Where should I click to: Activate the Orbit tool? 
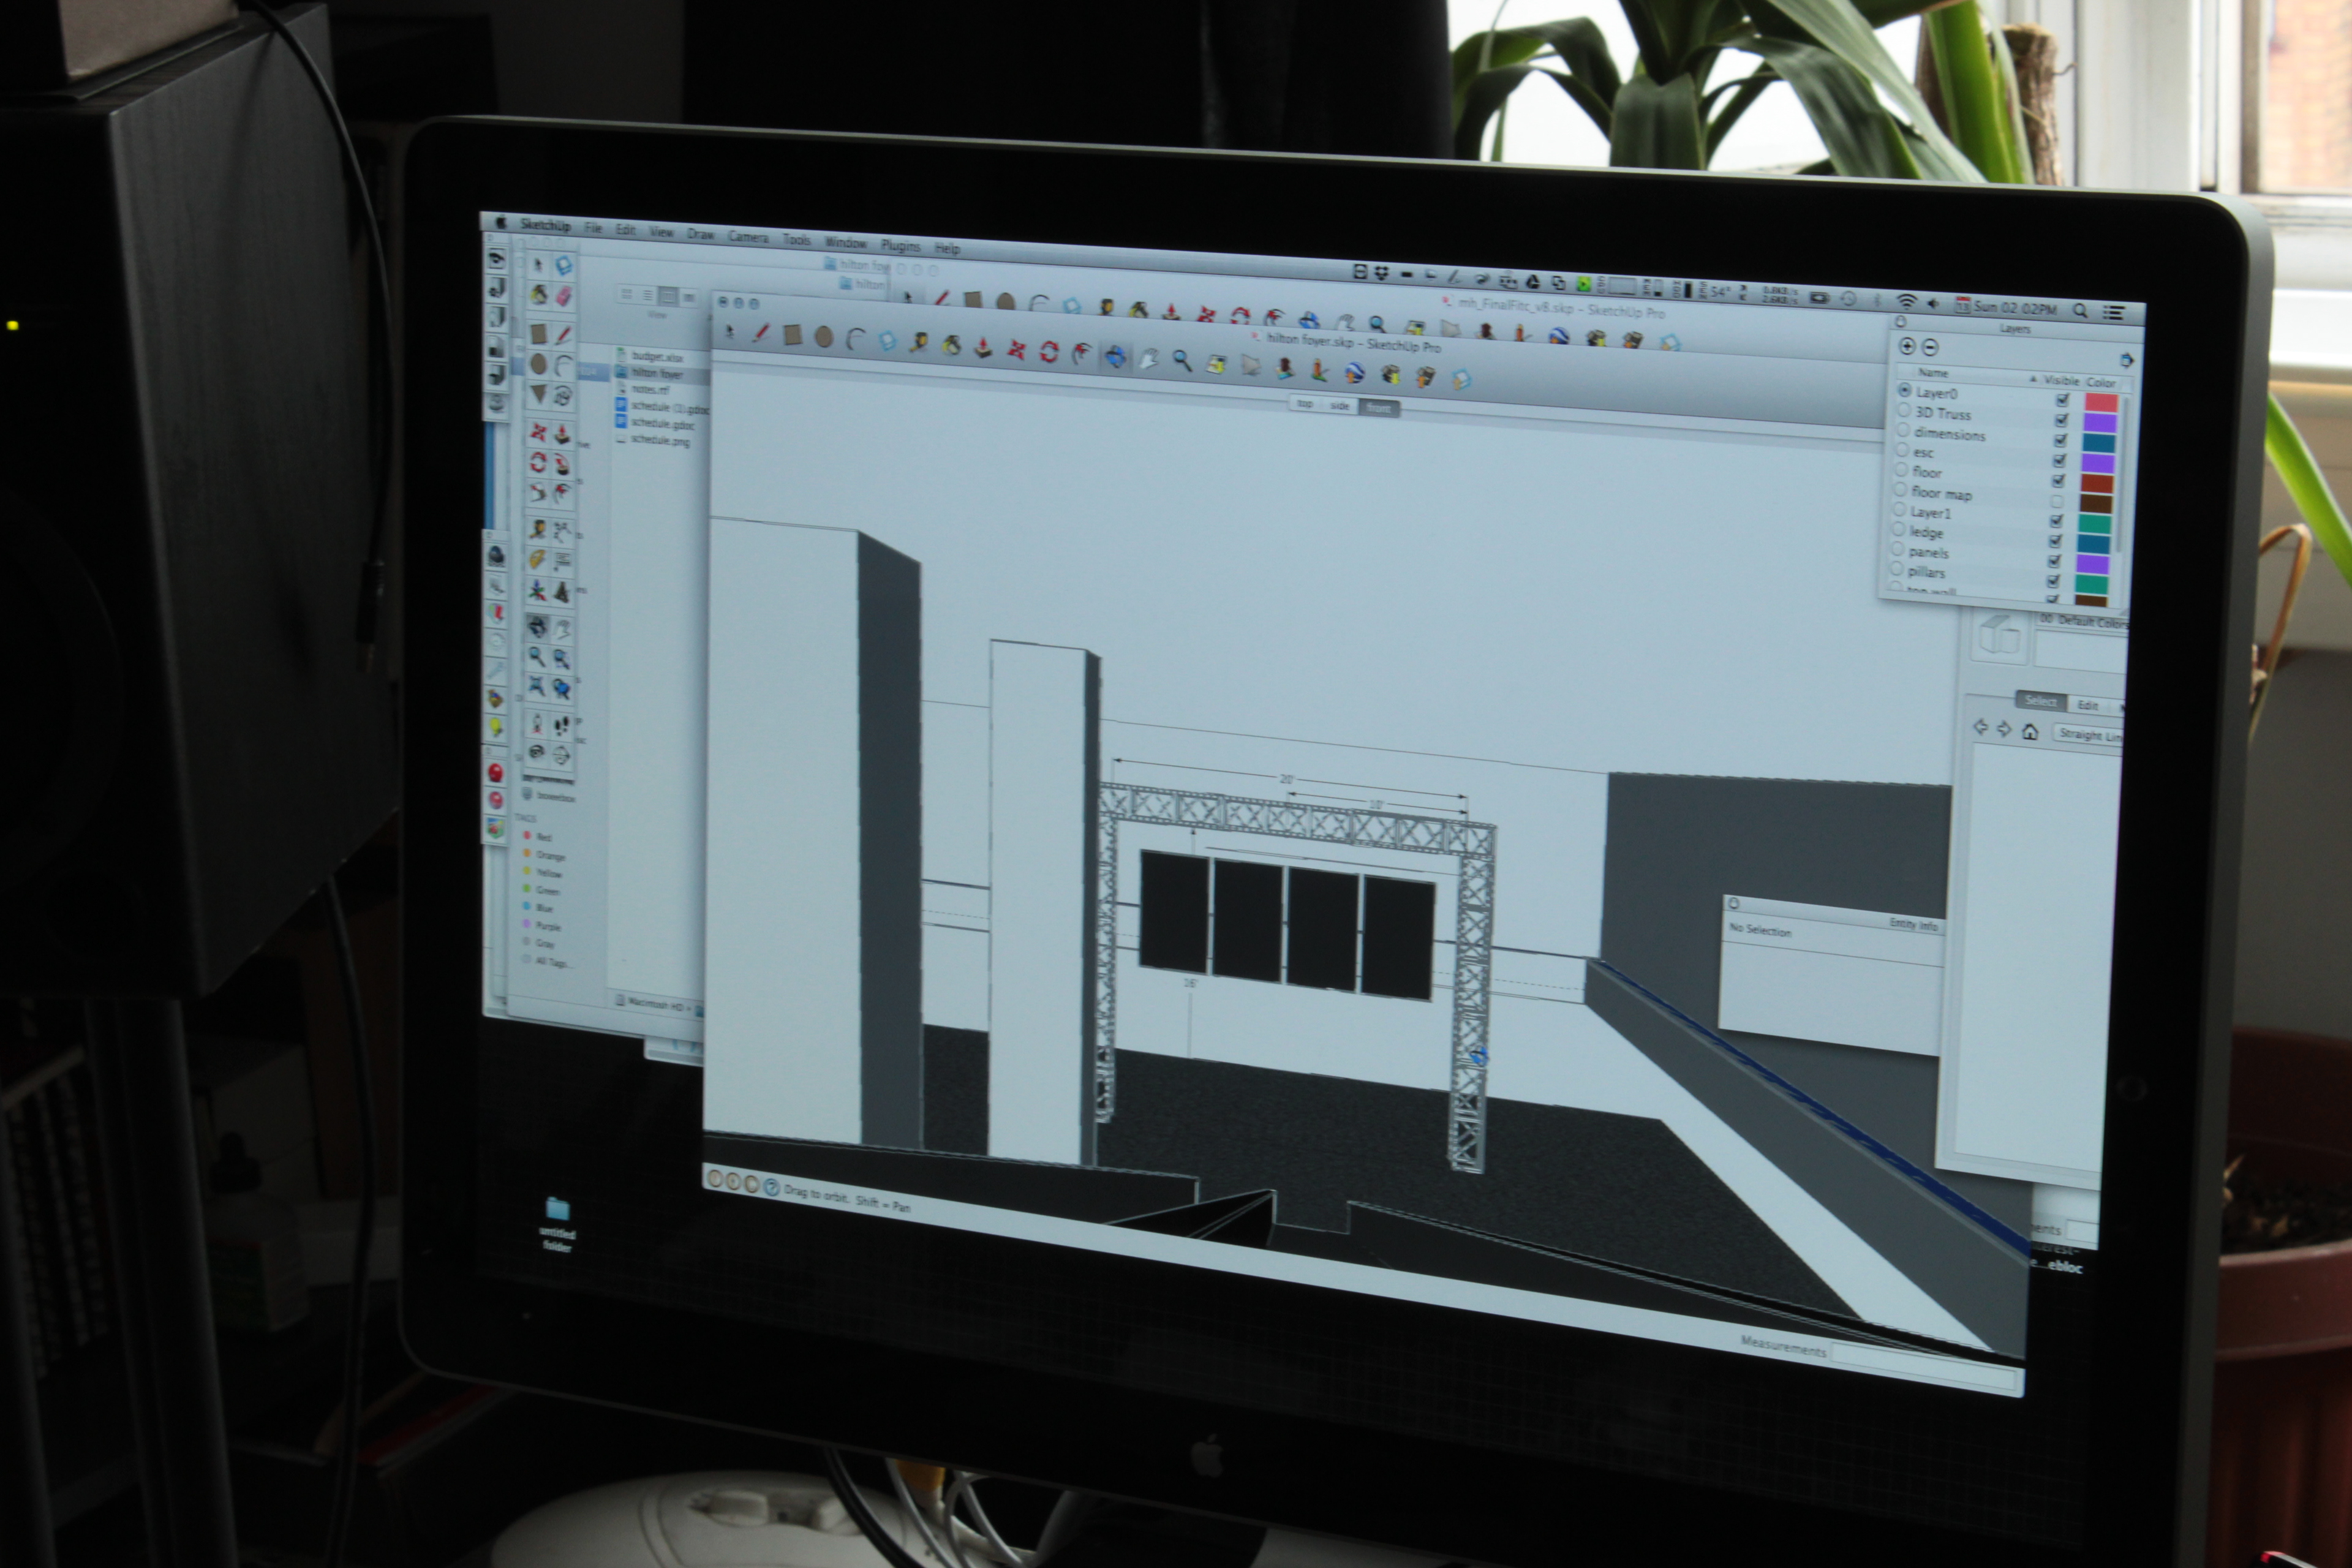[1115, 356]
